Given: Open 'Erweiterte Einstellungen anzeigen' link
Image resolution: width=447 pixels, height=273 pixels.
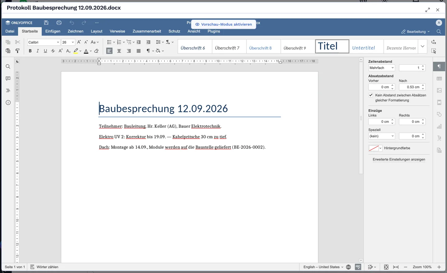Looking at the screenshot, I should [399, 159].
